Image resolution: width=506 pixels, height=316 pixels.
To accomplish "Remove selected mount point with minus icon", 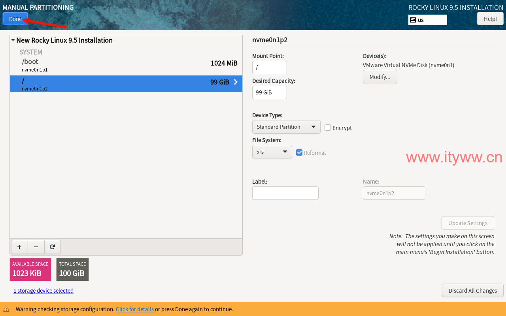I will 36,247.
